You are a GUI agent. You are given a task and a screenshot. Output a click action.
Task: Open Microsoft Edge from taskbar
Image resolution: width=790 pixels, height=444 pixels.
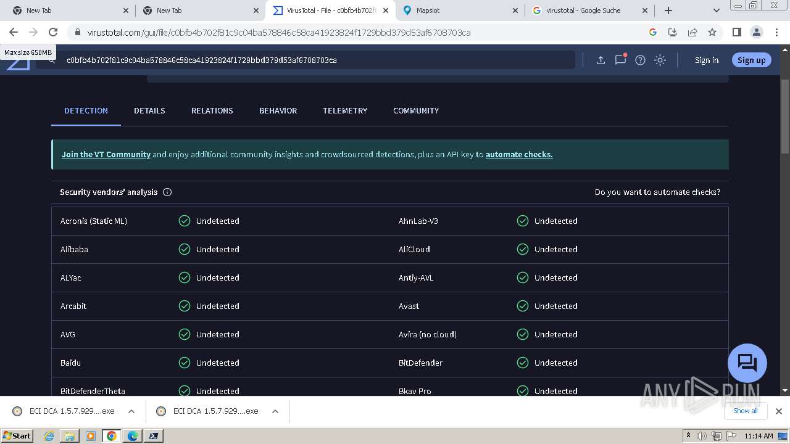click(133, 436)
